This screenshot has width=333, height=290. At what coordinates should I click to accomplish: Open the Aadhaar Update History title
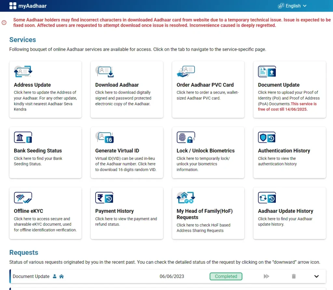pyautogui.click(x=286, y=211)
